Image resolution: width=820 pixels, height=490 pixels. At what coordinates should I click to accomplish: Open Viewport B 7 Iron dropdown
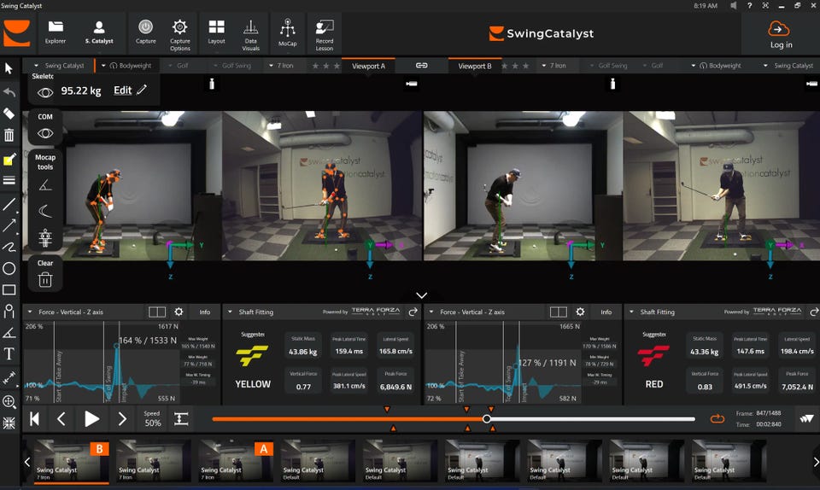click(553, 65)
